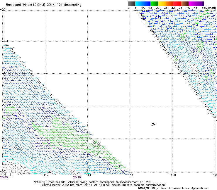217x190 pixels.
Task: Click the '15' label under the color bar
Action: [x=150, y=8]
